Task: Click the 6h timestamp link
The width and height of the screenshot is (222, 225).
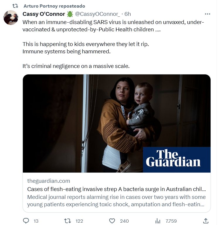Action: coord(128,14)
